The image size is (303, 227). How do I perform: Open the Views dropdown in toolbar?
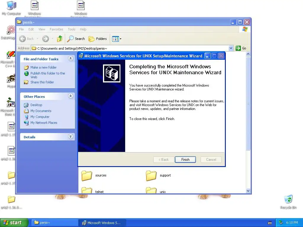[117, 39]
